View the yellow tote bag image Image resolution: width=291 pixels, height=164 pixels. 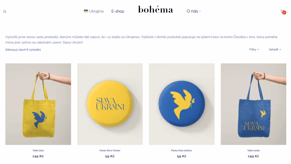[x=38, y=104]
